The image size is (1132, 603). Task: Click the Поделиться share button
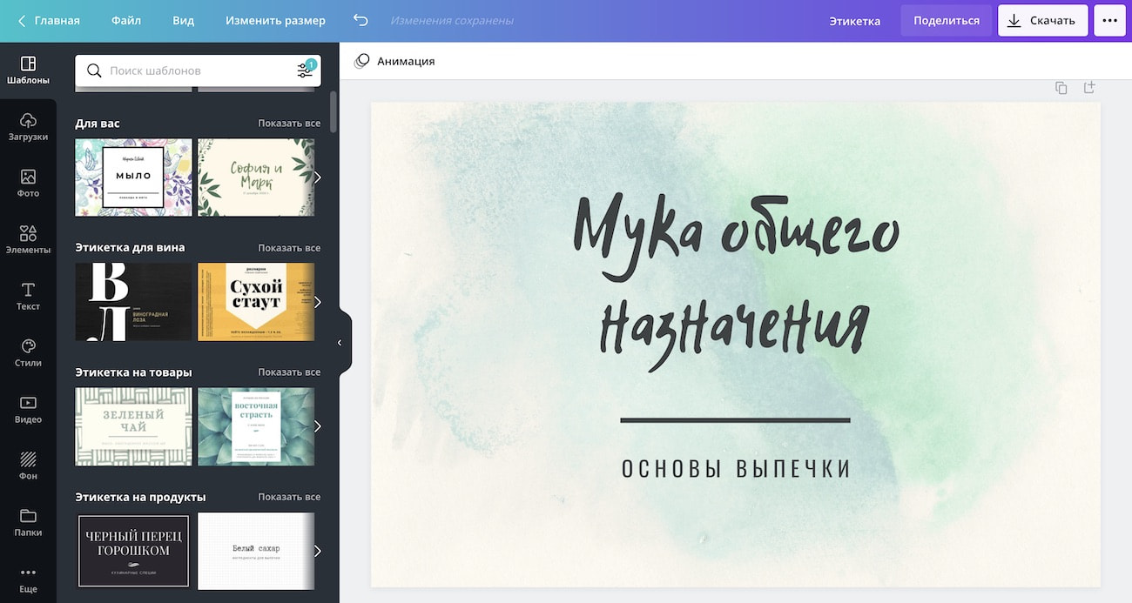tap(947, 20)
